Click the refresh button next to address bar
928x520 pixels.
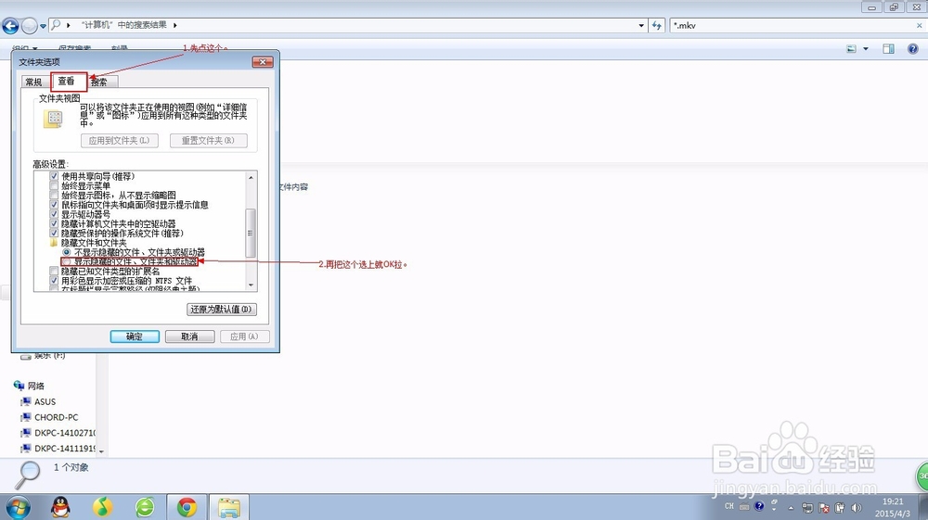coord(657,25)
